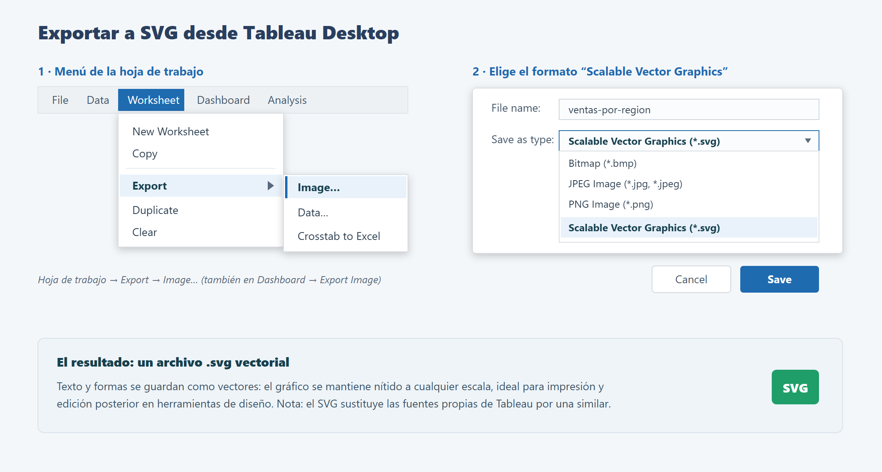Screen dimensions: 882x472
Task: Click the Cancel button
Action: click(x=691, y=279)
